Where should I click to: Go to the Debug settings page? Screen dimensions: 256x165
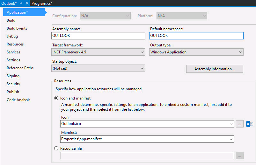[12, 36]
